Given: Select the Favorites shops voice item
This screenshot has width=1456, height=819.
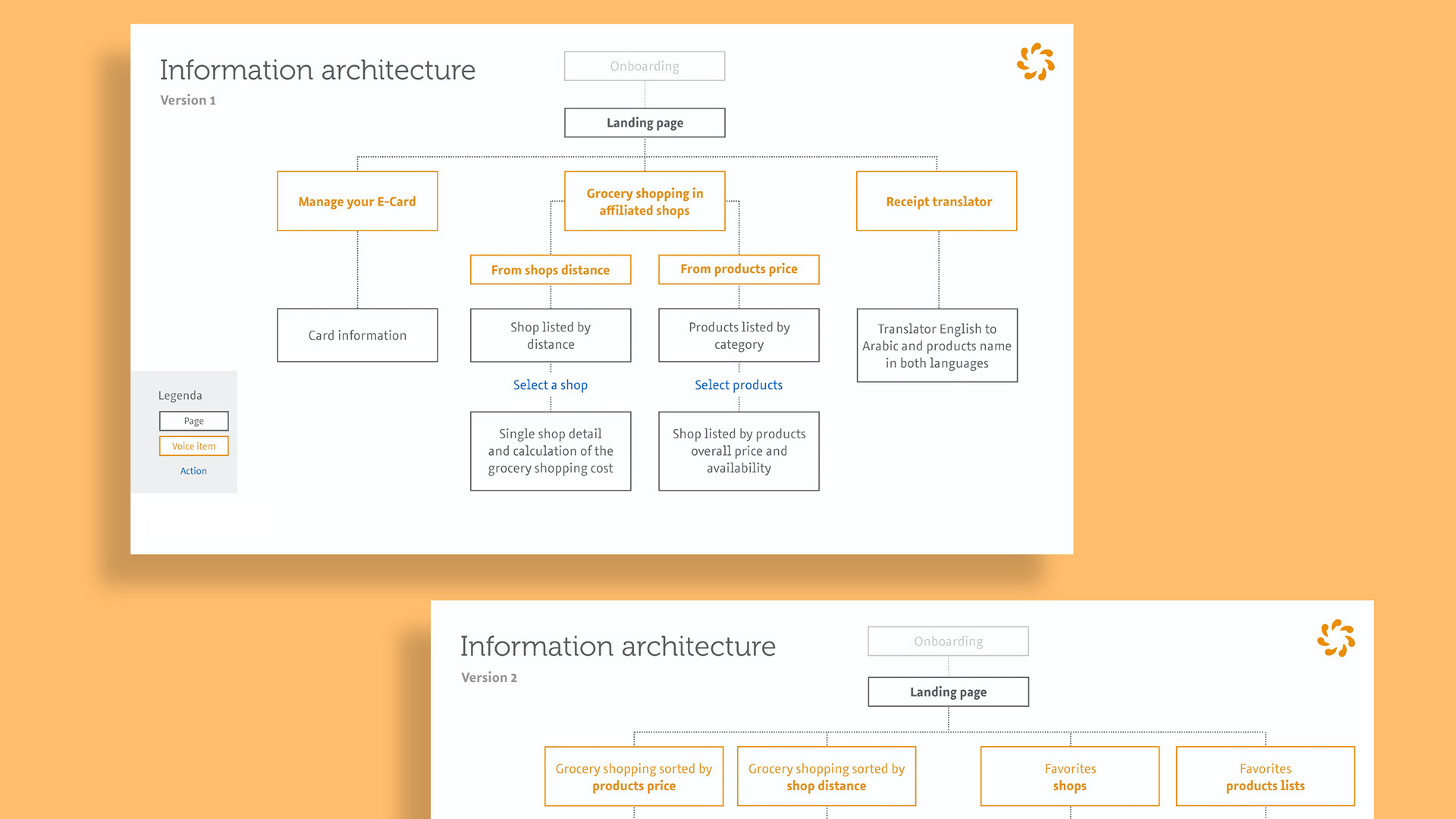Looking at the screenshot, I should (x=1069, y=777).
